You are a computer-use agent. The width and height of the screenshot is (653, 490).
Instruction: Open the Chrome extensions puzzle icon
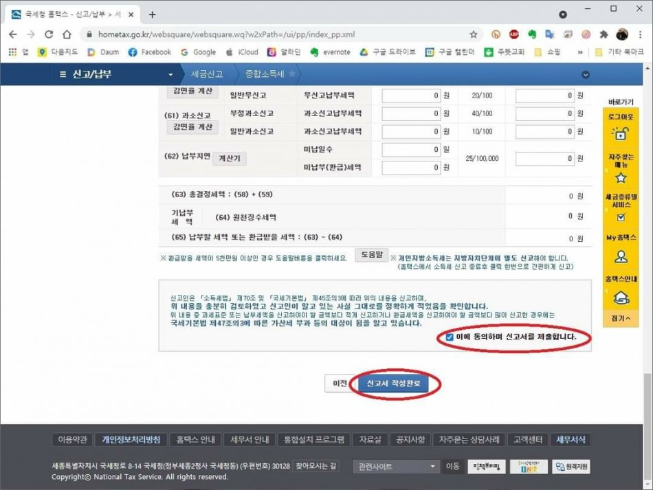point(604,34)
